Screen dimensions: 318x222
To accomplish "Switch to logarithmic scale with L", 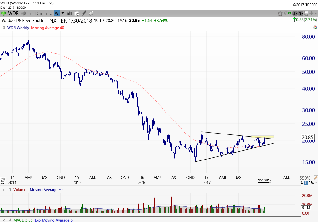I will (306, 183).
